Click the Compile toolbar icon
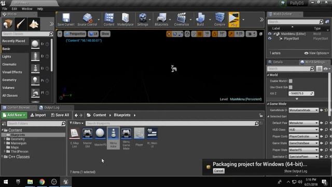 [x=219, y=20]
